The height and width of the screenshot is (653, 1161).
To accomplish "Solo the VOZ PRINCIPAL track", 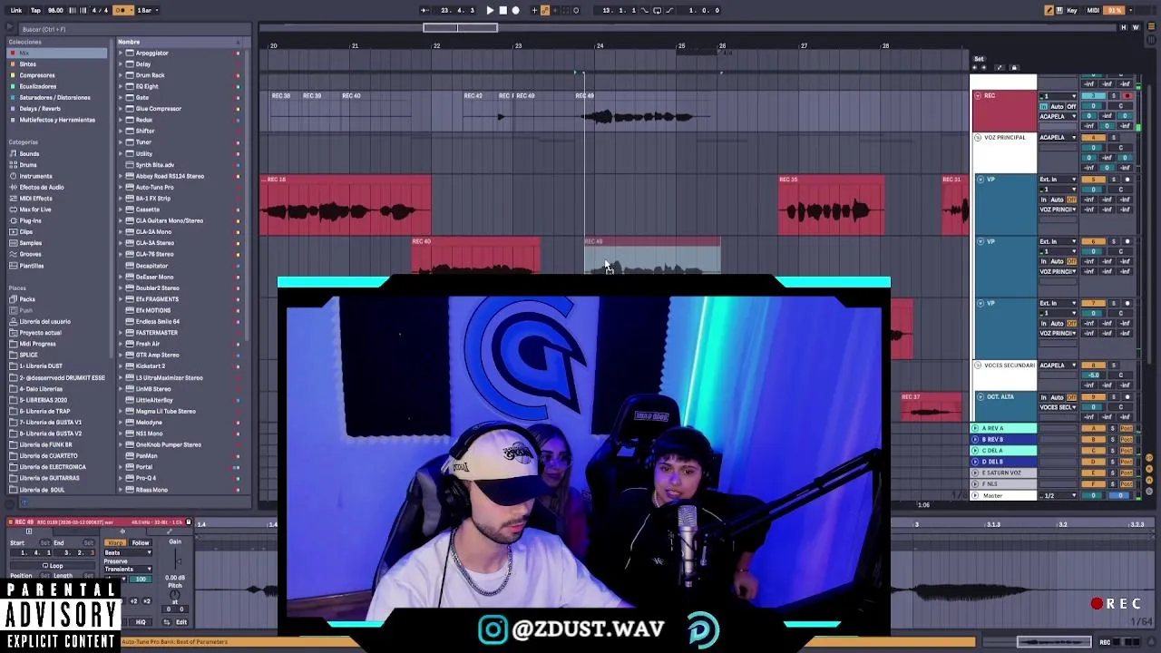I will [x=1115, y=138].
